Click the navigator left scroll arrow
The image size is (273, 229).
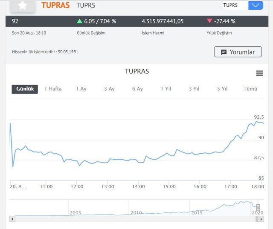[12, 219]
